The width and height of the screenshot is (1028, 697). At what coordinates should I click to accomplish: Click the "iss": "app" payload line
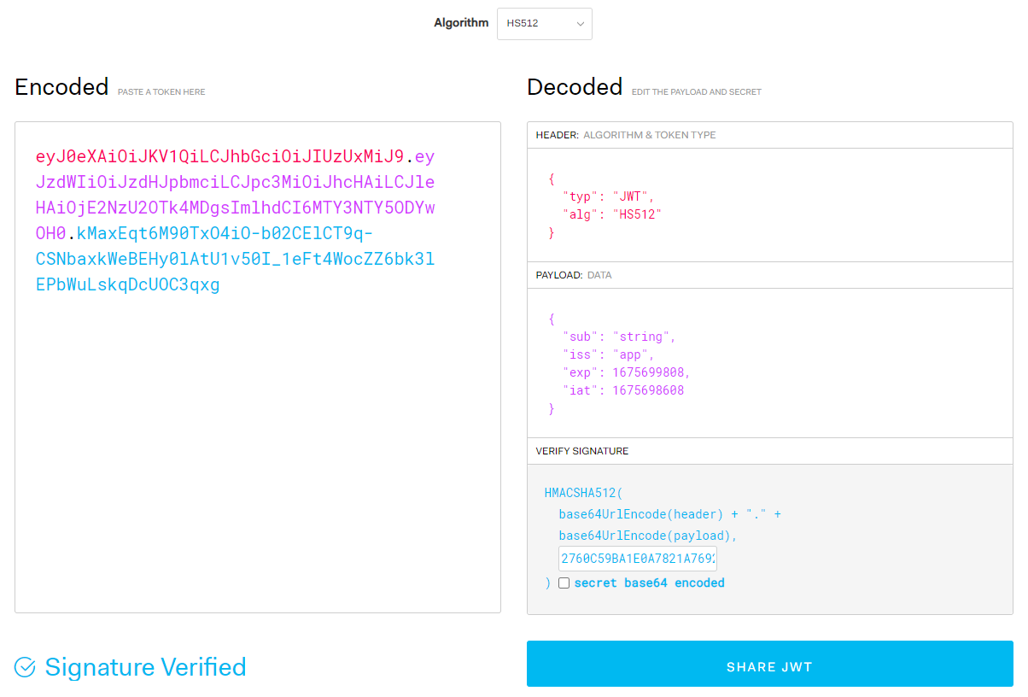pos(608,354)
